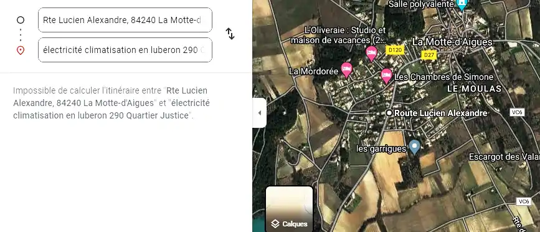Select the L'Oliveraie studio lodging pin
The image size is (540, 232).
click(371, 54)
